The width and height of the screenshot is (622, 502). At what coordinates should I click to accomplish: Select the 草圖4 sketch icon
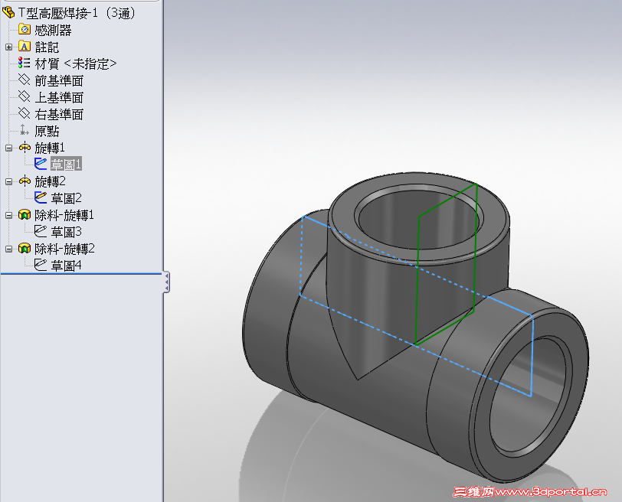pyautogui.click(x=41, y=265)
